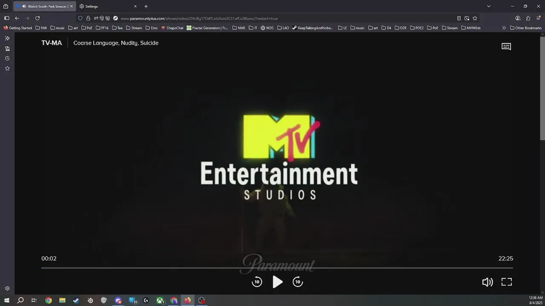
Task: Open the FF14 bookmarks folder
Action: click(102, 28)
